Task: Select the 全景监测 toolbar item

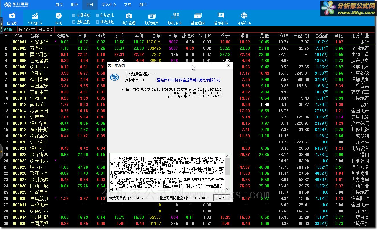Action: point(81,15)
